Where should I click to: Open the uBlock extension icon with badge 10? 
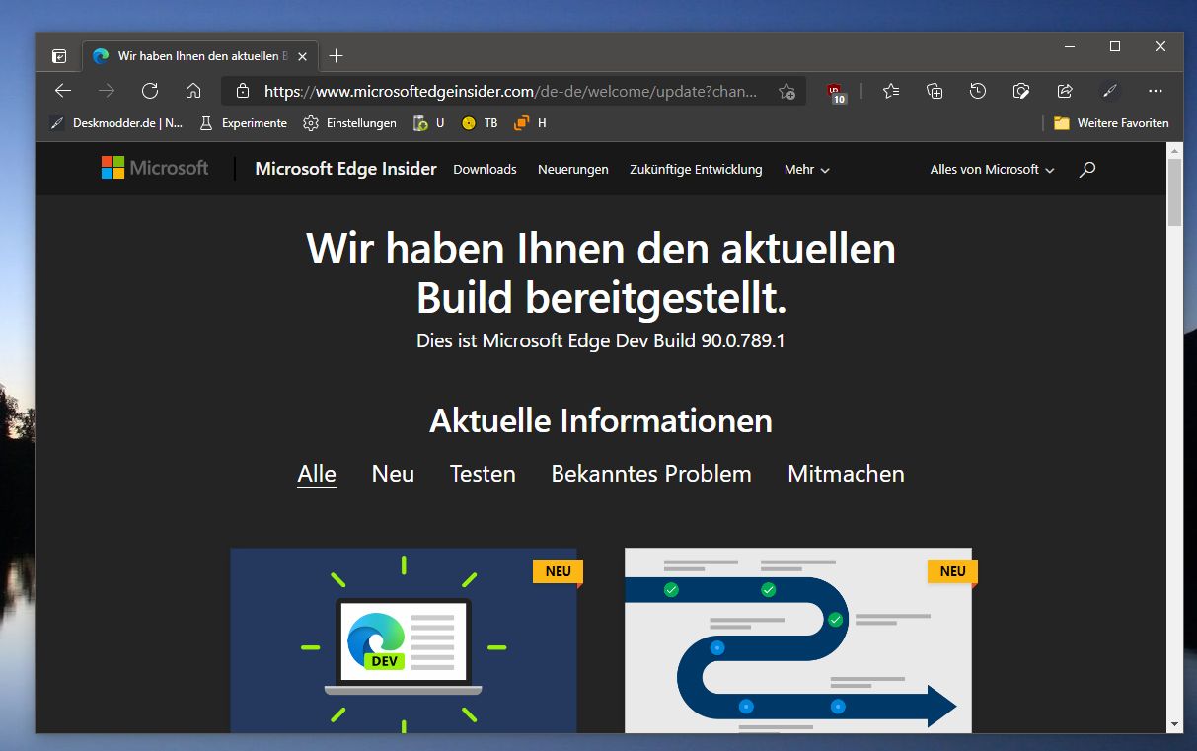836,92
